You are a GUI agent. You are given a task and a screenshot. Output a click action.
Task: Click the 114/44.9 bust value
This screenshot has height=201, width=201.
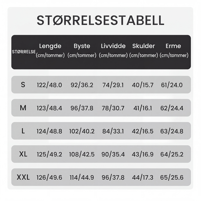click(x=82, y=178)
